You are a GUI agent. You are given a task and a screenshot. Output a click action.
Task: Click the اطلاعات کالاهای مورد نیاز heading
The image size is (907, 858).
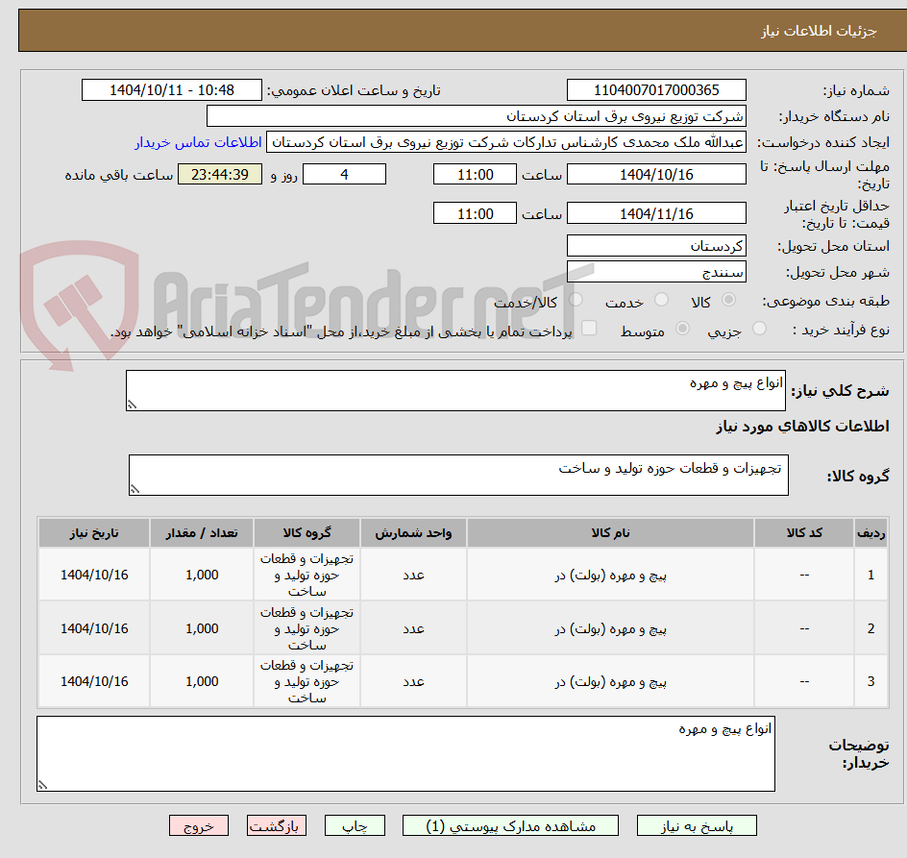pyautogui.click(x=802, y=427)
